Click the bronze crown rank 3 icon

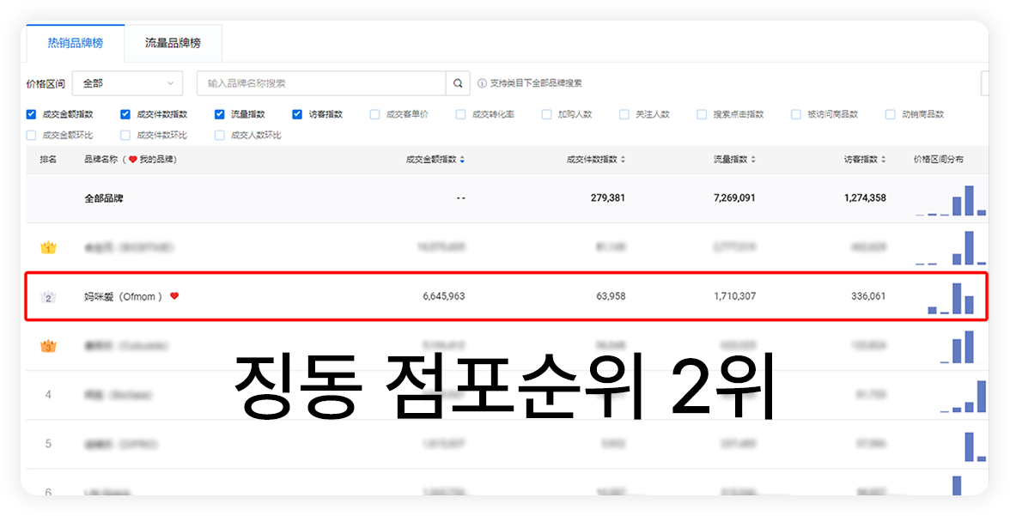pos(48,347)
